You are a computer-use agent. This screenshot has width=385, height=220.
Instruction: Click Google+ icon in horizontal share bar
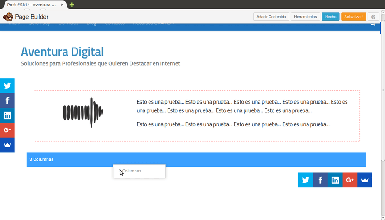(x=350, y=180)
